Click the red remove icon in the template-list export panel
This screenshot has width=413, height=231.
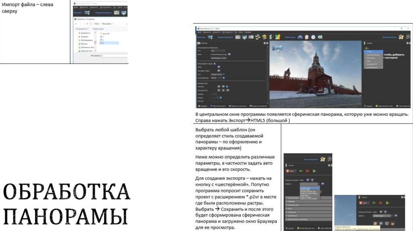click(307, 171)
